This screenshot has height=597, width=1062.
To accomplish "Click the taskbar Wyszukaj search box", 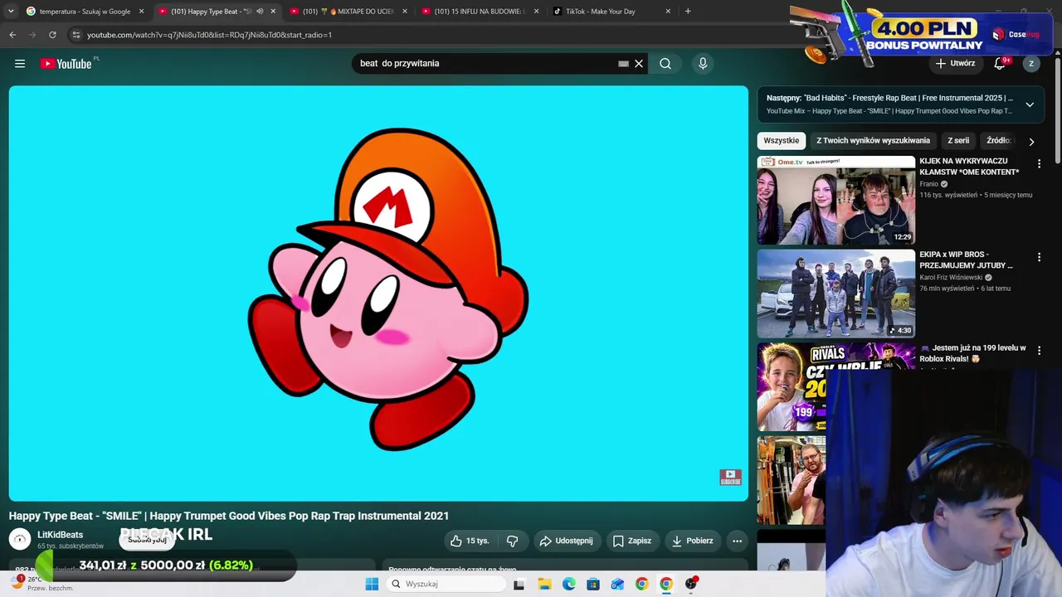I will (446, 584).
